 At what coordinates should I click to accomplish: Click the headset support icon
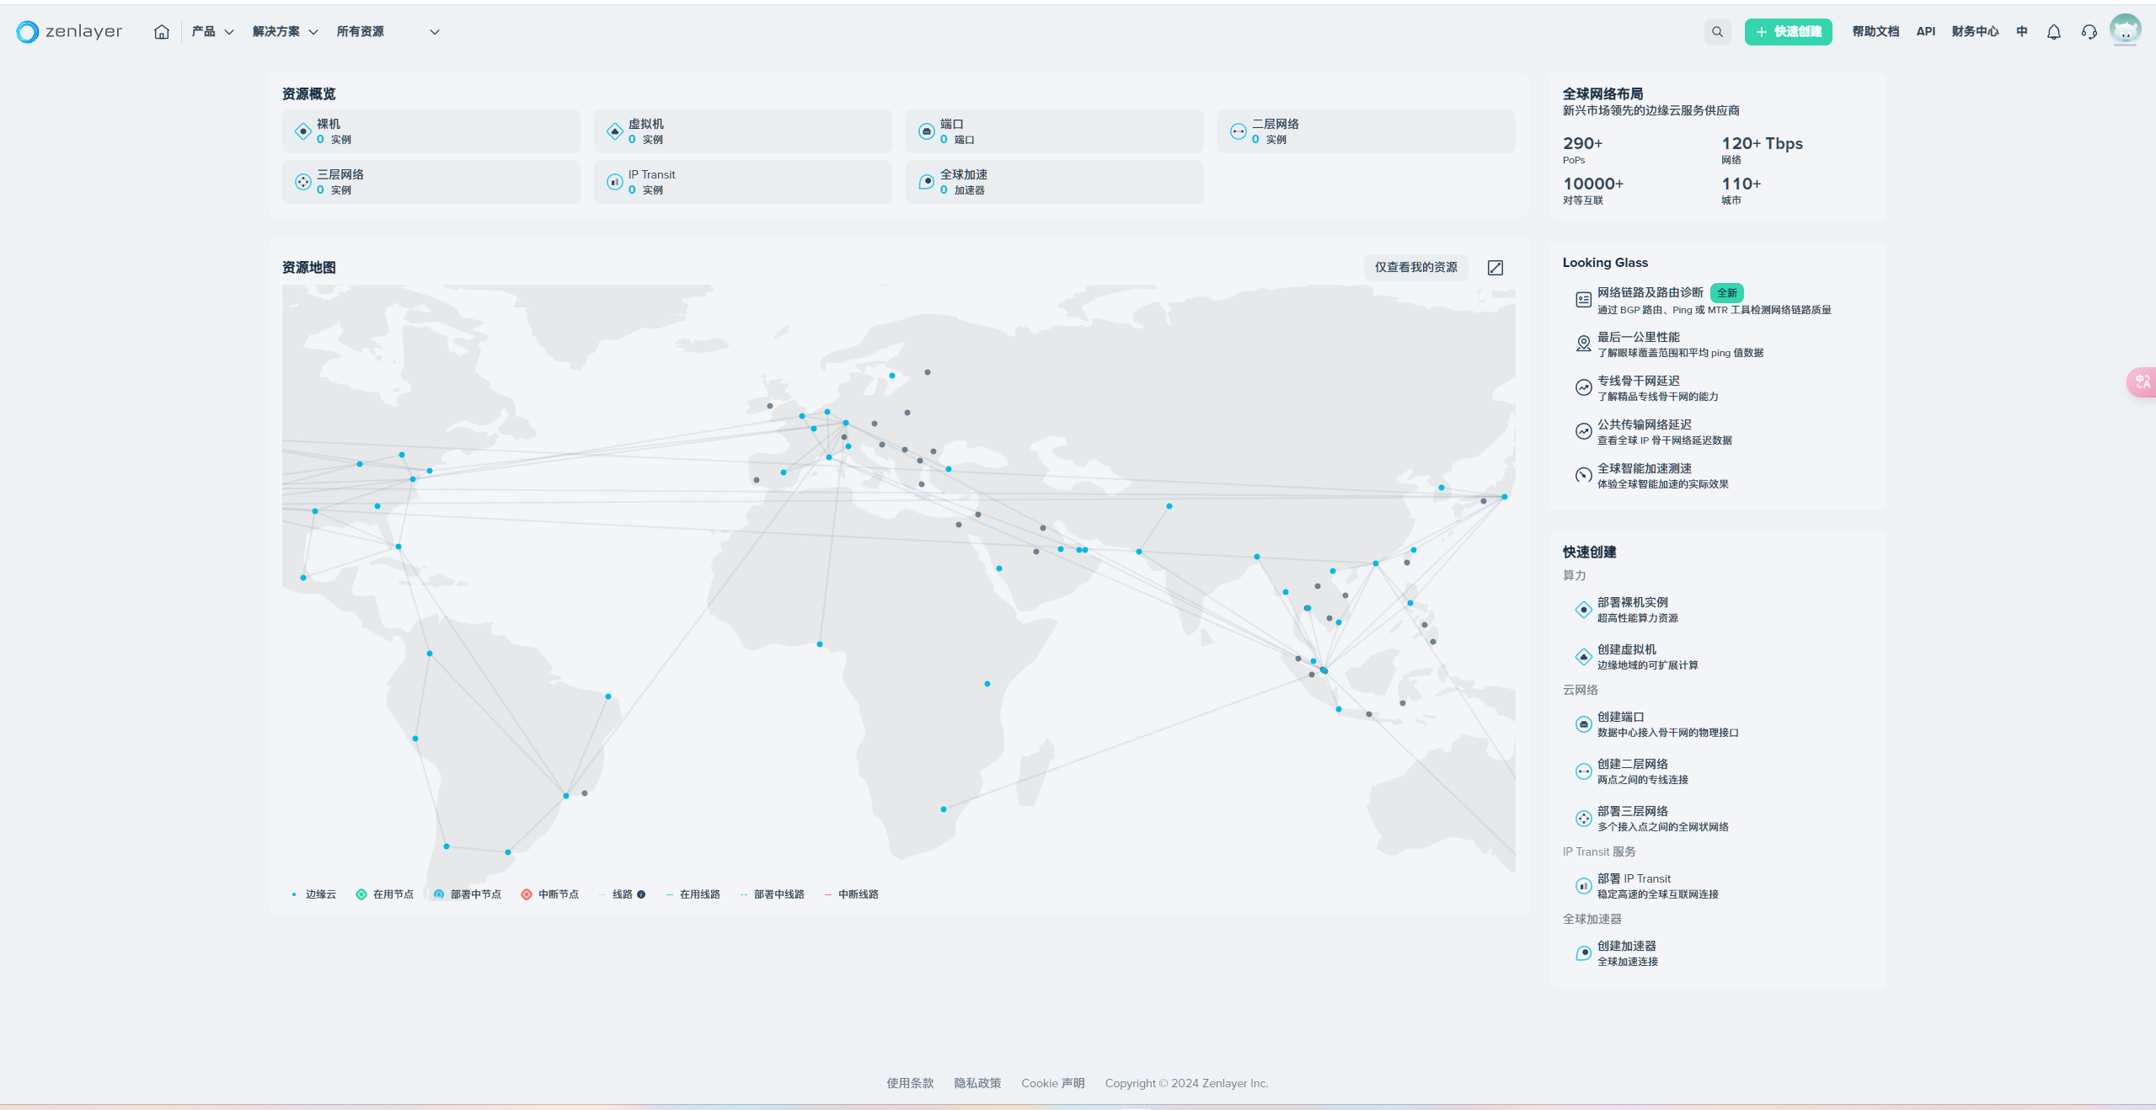[2089, 32]
